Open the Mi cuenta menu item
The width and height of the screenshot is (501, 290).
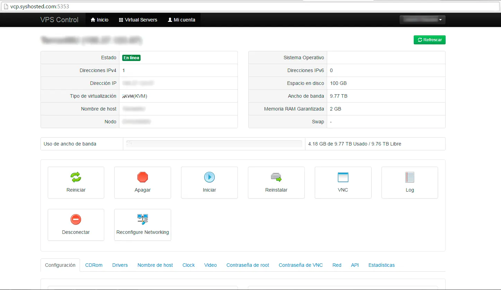tap(181, 20)
